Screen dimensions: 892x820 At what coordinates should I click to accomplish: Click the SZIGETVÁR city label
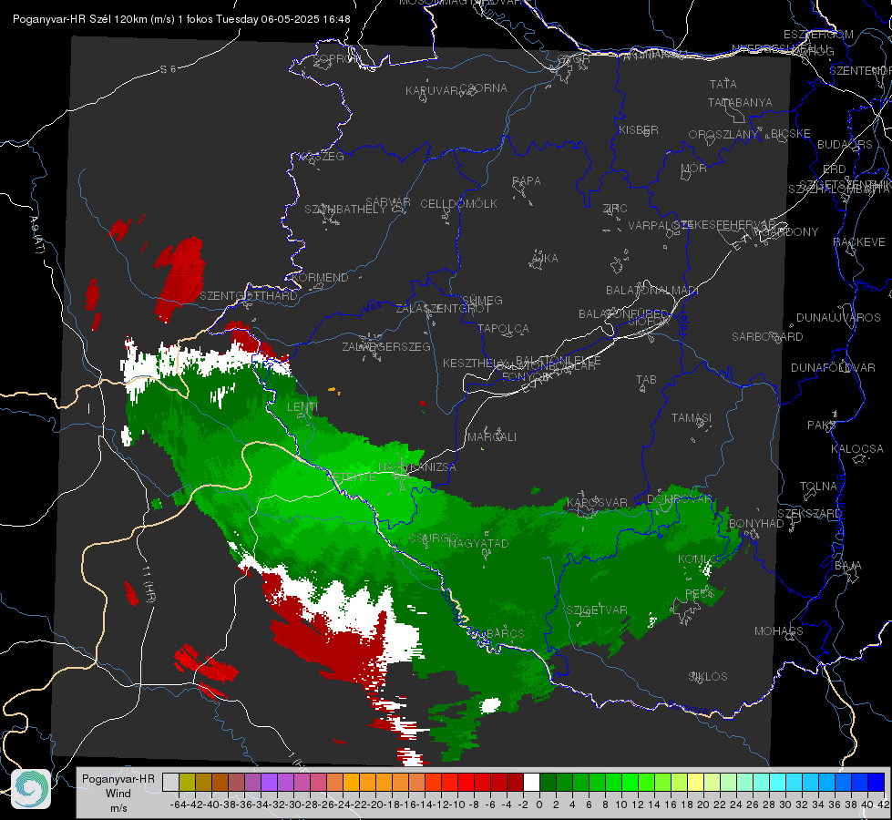[x=596, y=610]
